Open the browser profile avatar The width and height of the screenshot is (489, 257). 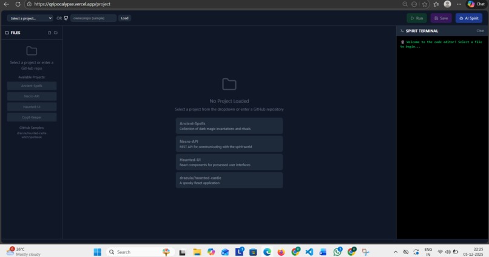click(x=447, y=4)
